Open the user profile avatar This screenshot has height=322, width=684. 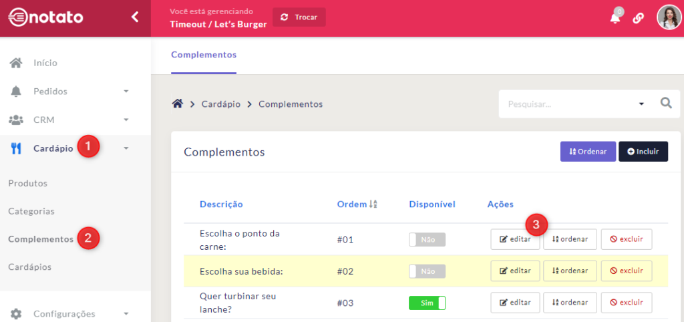pyautogui.click(x=669, y=18)
